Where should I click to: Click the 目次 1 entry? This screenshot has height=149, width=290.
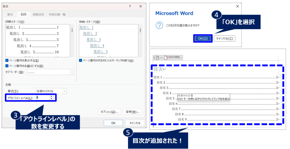217,77
